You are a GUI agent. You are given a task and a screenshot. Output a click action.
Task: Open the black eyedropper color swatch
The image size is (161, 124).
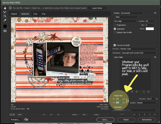point(5,26)
